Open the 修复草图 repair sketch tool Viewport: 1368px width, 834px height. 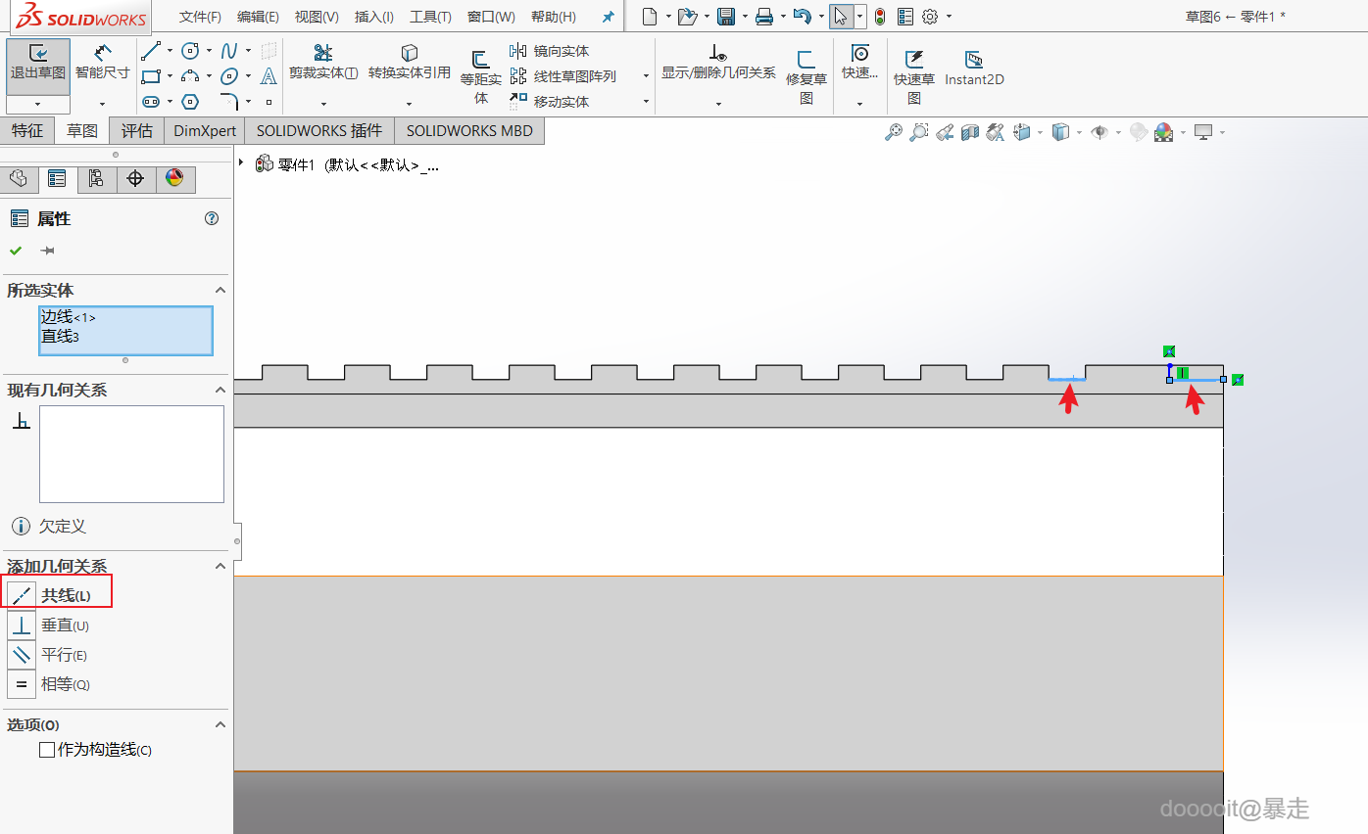point(806,76)
